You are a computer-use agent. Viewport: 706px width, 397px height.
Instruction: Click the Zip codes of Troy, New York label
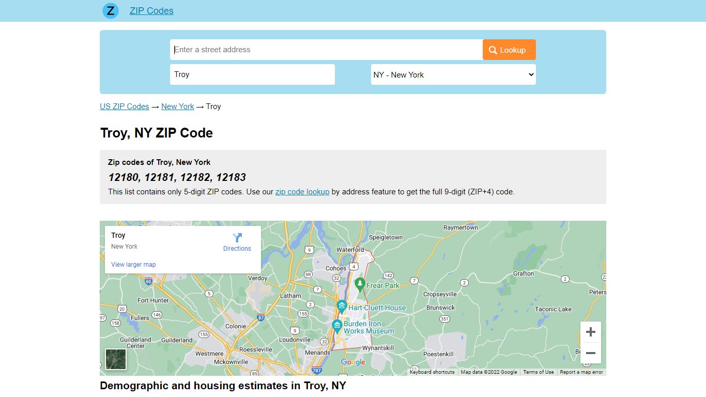point(159,162)
